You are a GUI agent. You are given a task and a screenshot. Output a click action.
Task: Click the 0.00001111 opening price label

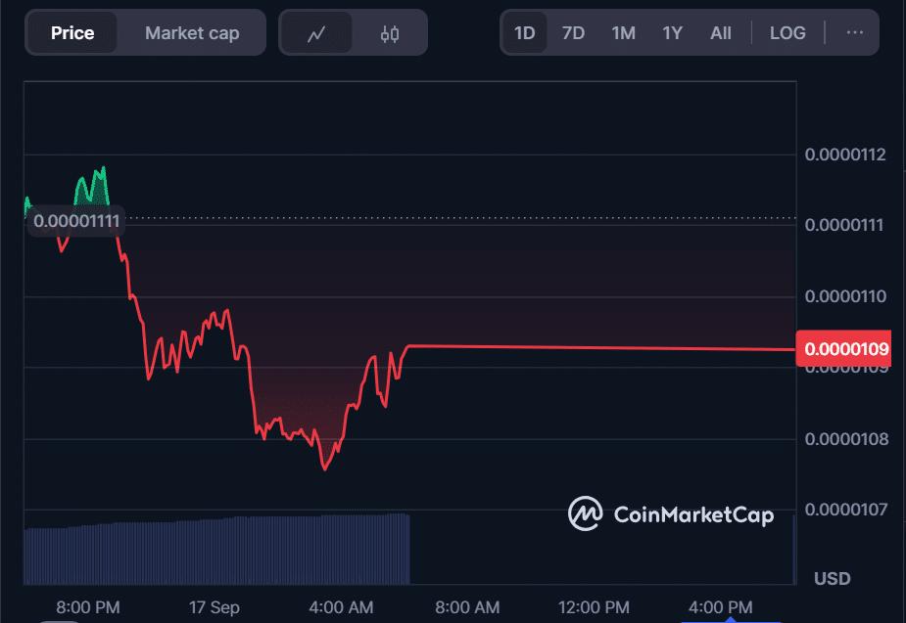click(76, 222)
